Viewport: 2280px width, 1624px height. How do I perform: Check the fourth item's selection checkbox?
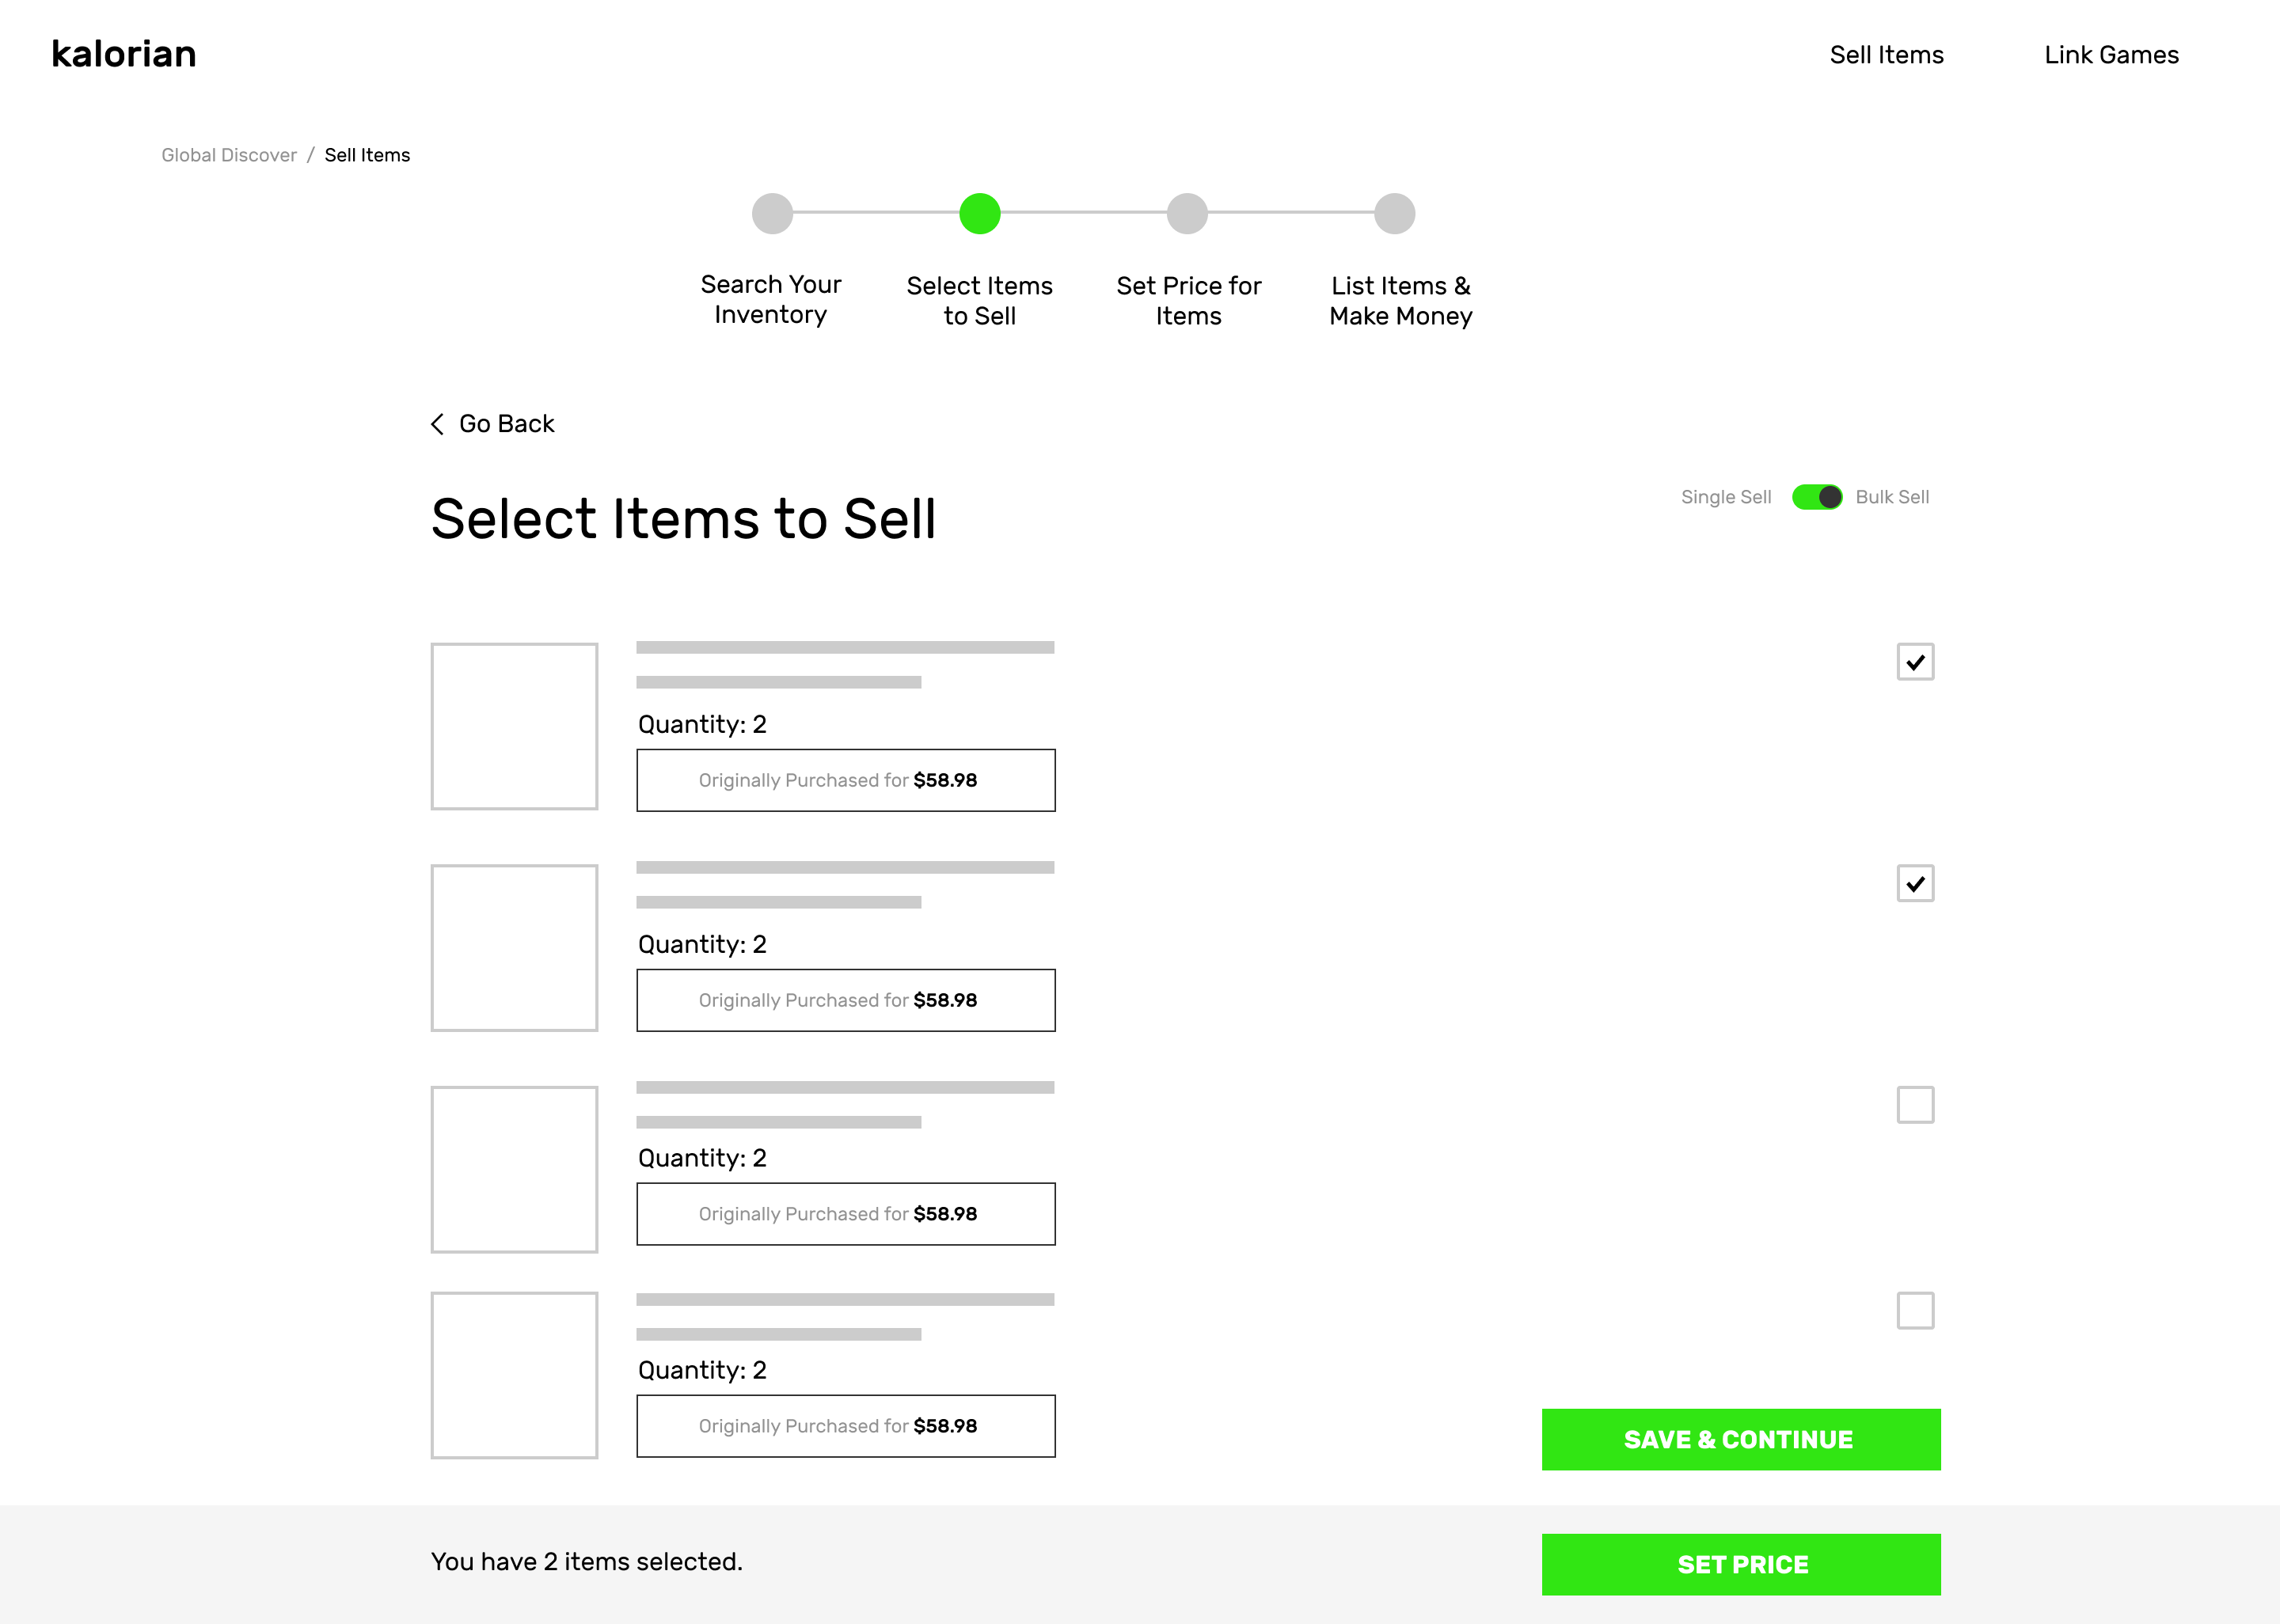[1915, 1310]
